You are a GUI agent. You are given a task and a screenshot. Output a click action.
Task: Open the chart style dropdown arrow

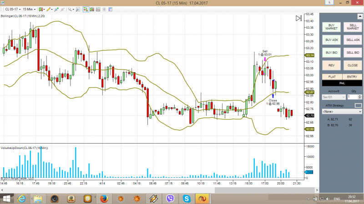pos(44,10)
